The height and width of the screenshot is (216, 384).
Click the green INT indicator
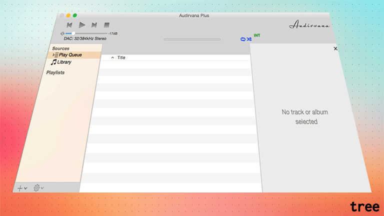pos(257,35)
